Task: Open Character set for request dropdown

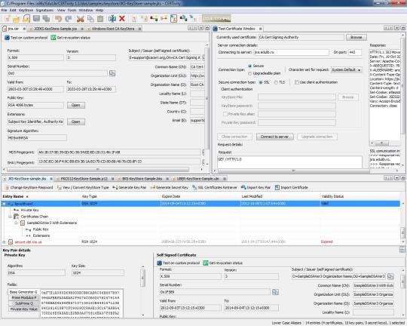Action: [346, 70]
